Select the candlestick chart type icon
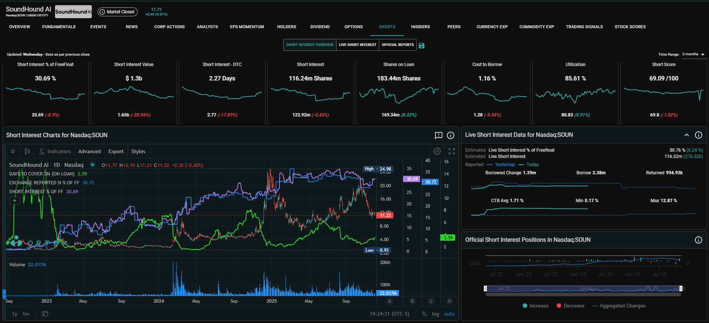 27,151
